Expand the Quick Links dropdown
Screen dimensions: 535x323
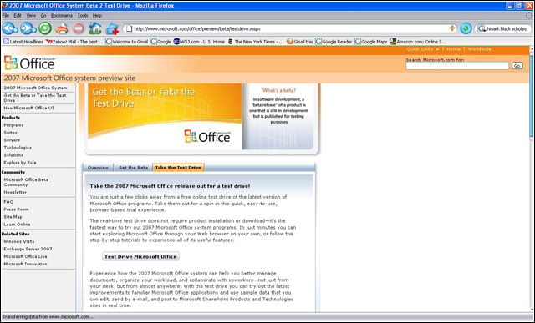click(x=423, y=49)
